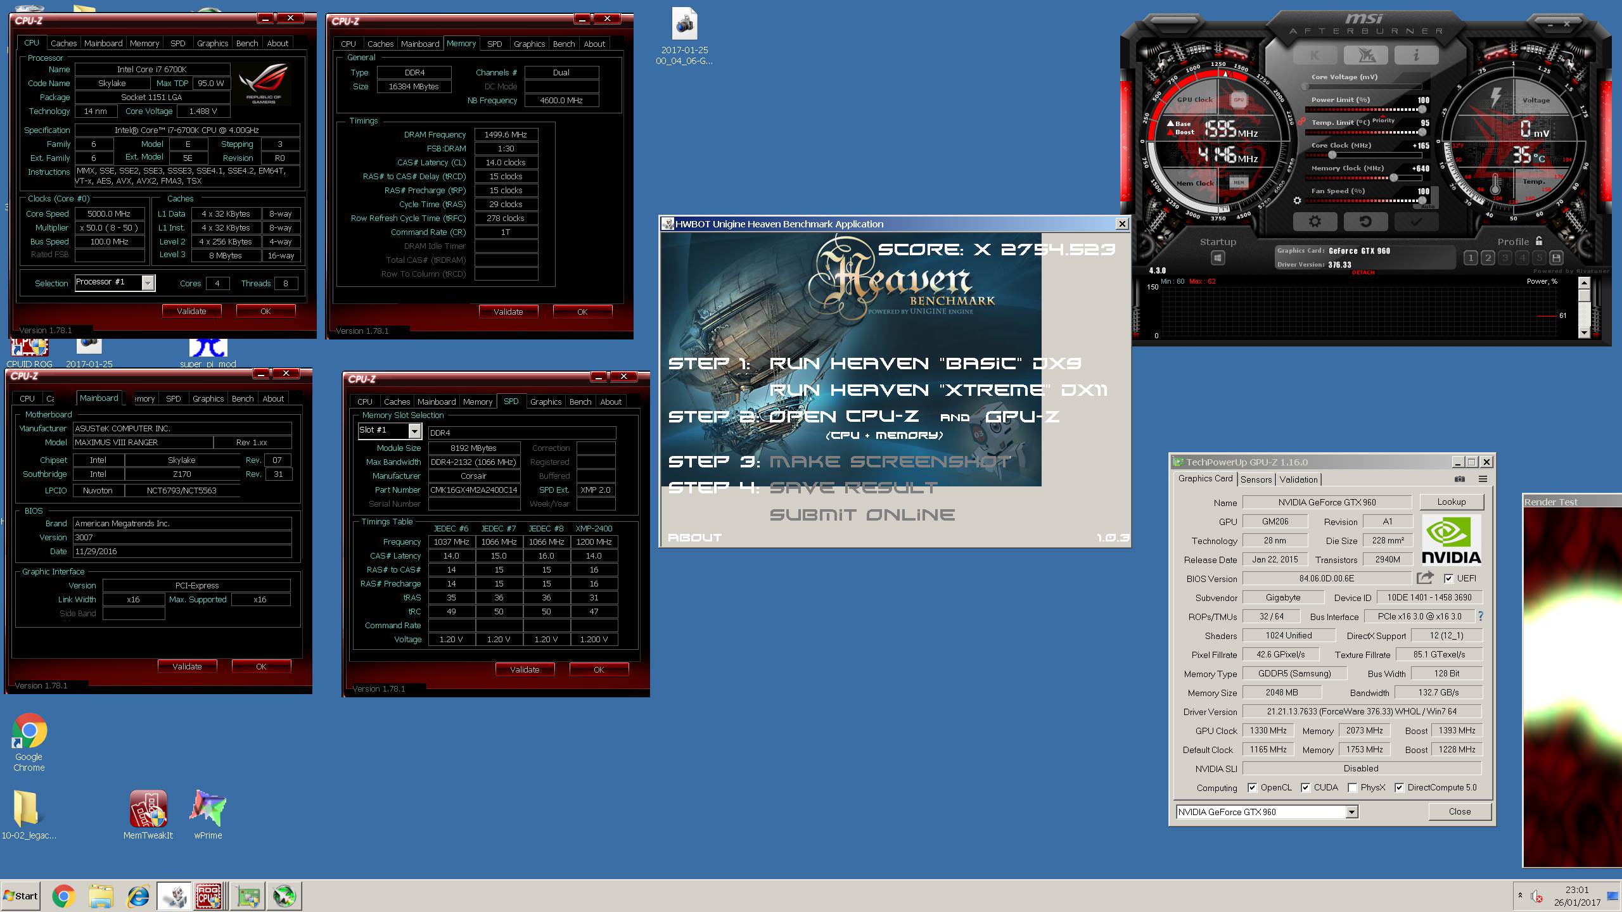1622x912 pixels.
Task: Click GPU-Z BIOS export share icon
Action: (x=1425, y=578)
